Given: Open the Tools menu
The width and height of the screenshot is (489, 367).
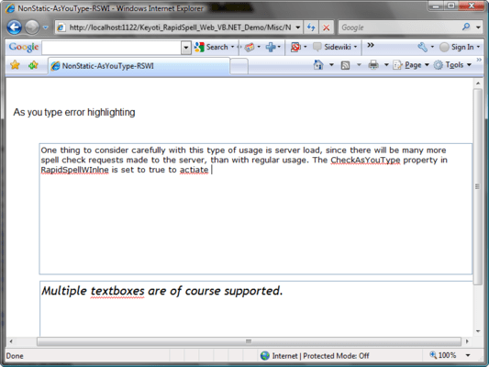Looking at the screenshot, I should click(454, 65).
